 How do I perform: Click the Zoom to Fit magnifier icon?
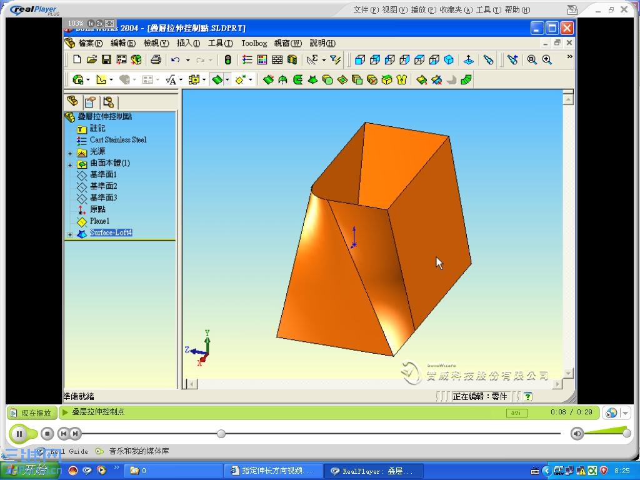coord(531,60)
